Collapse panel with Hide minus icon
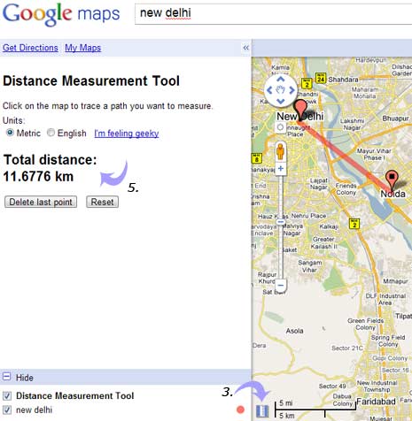Image resolution: width=412 pixels, height=421 pixels. pos(6,377)
